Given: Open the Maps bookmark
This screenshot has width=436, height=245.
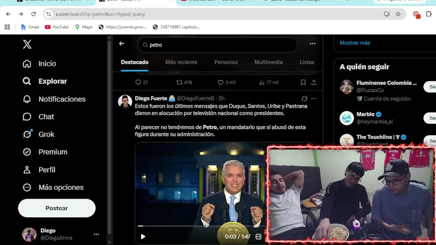Looking at the screenshot, I should tap(83, 27).
